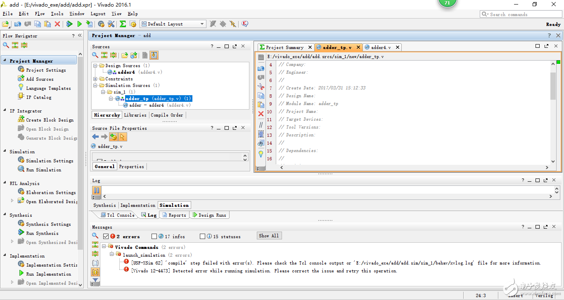564x300 pixels.
Task: Click the editor vertical scrollbar thumb
Action: pos(553,85)
